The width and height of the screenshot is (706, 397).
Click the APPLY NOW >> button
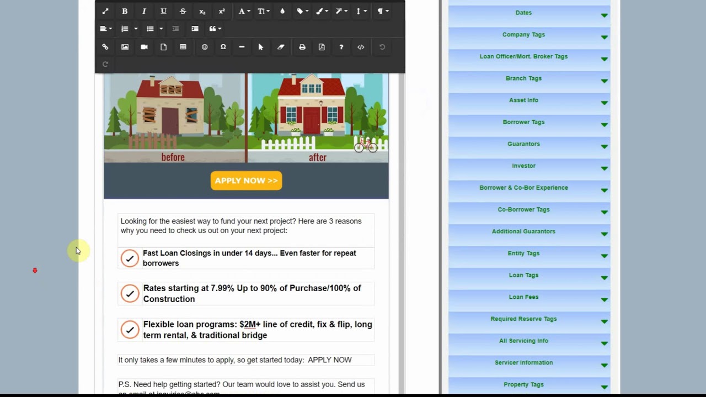(246, 181)
